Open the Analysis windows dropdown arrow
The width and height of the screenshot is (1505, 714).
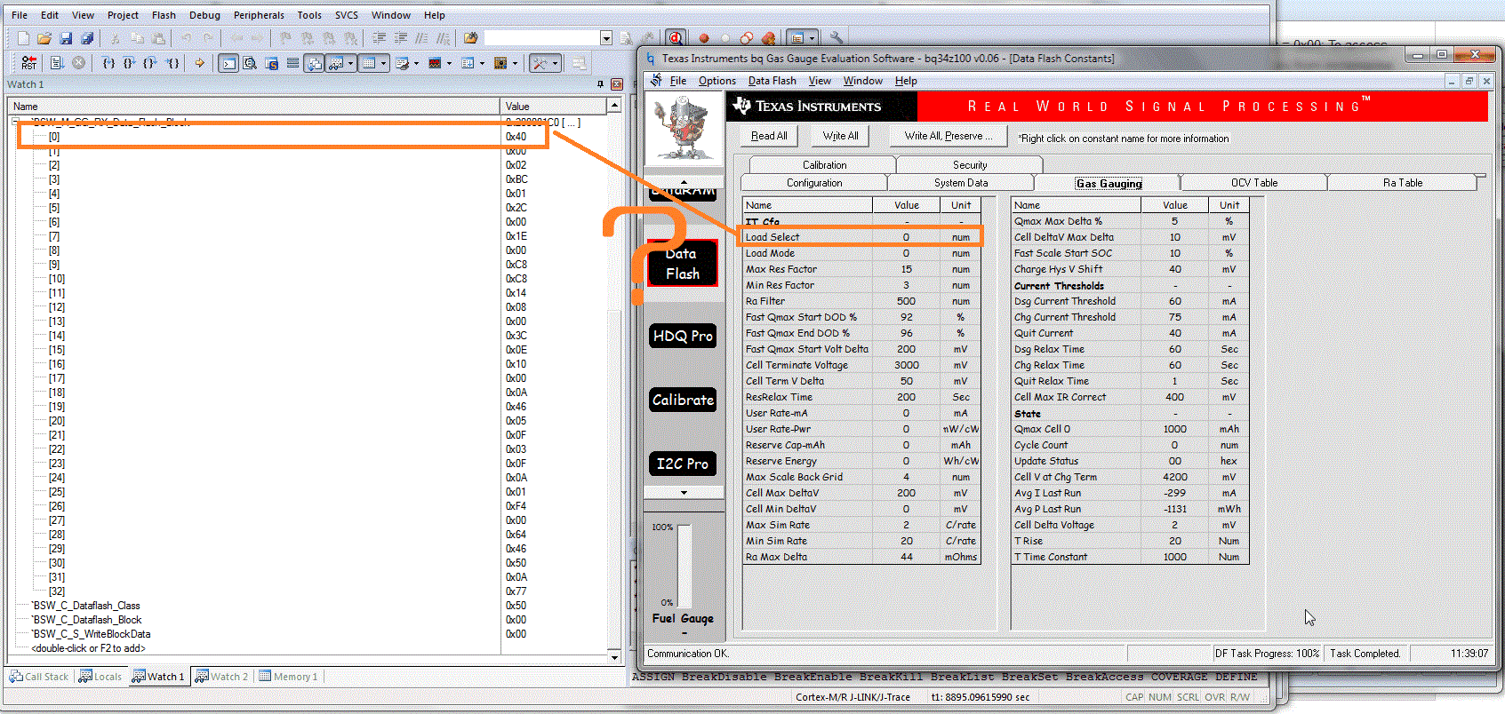[449, 63]
